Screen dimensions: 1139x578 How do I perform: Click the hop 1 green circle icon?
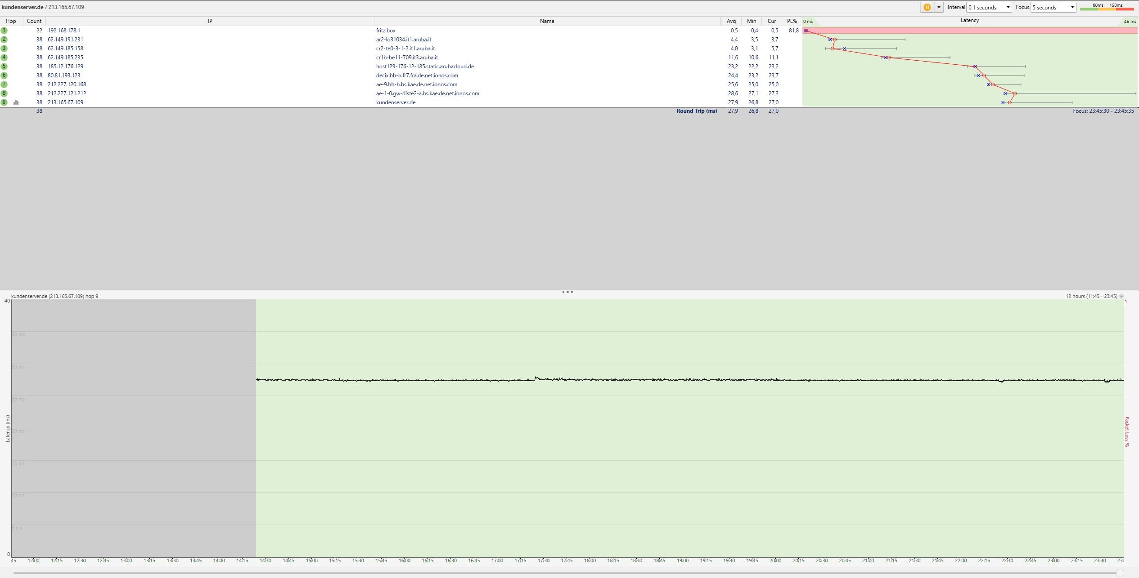pos(4,31)
